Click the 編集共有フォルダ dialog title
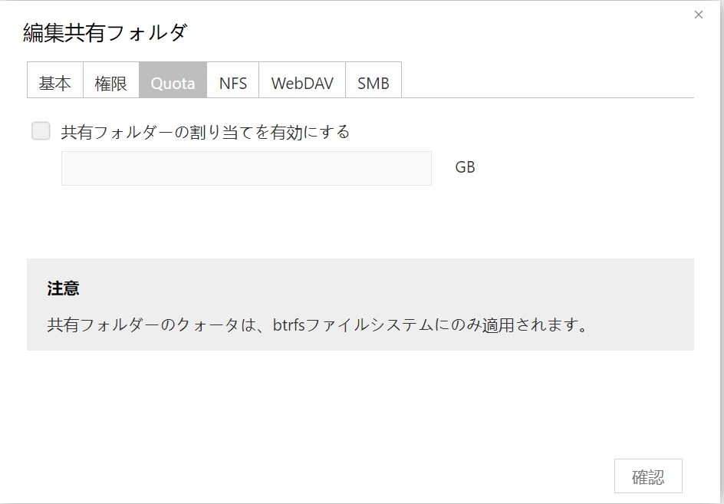Image resolution: width=724 pixels, height=504 pixels. coord(105,33)
